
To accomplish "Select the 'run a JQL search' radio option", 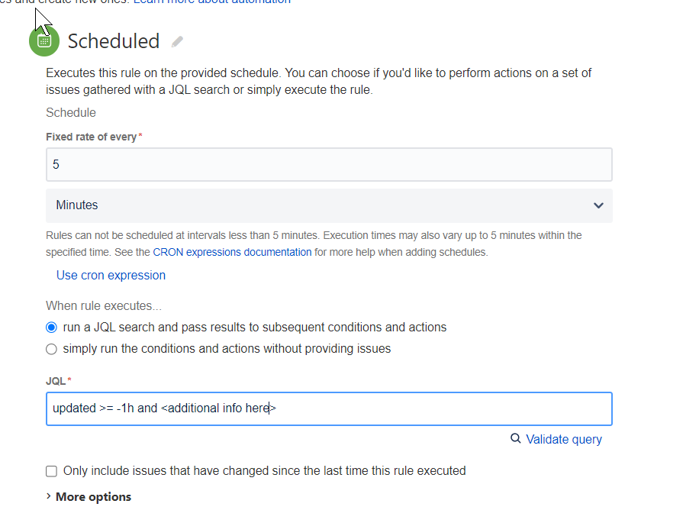I will pos(51,327).
